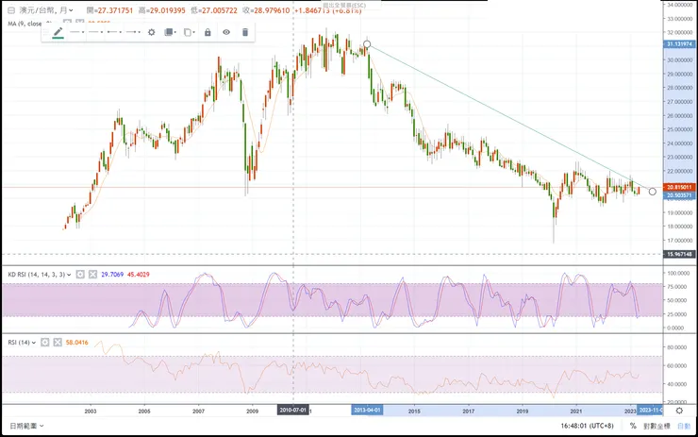The image size is (698, 437).
Task: Choose the first line style option
Action: pos(77,32)
